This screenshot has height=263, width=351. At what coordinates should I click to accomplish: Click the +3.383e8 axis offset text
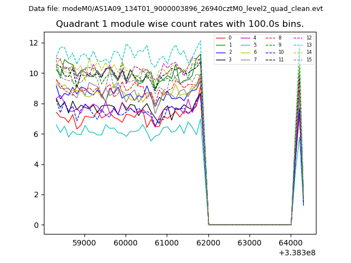pos(296,253)
